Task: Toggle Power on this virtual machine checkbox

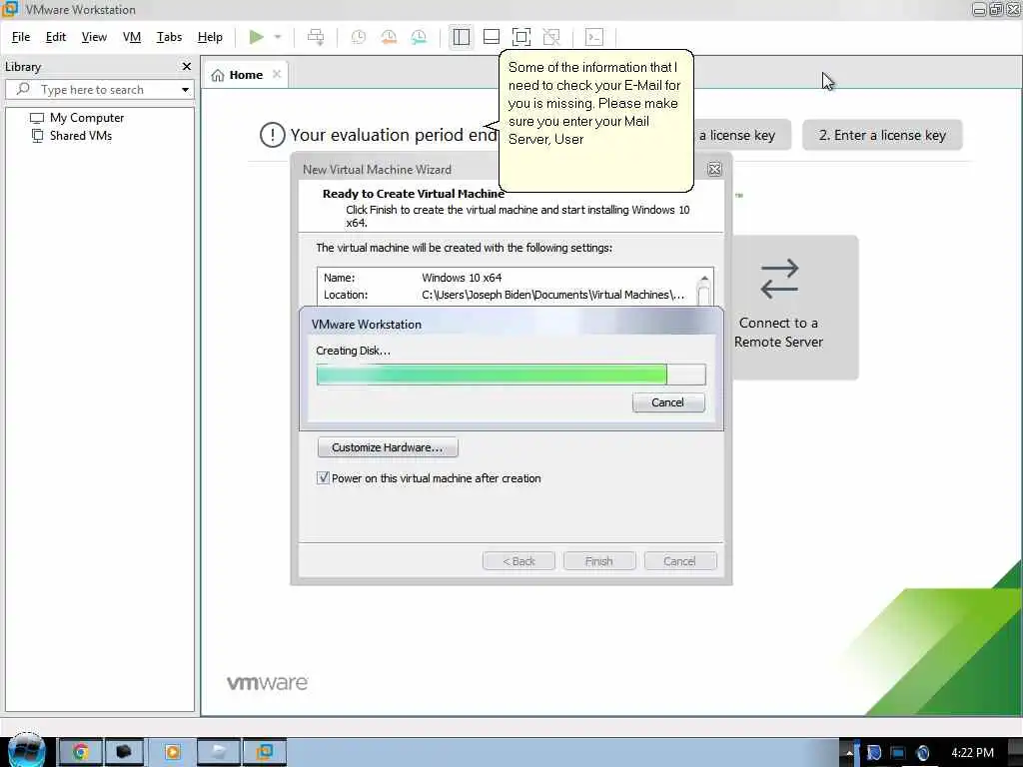Action: click(323, 478)
